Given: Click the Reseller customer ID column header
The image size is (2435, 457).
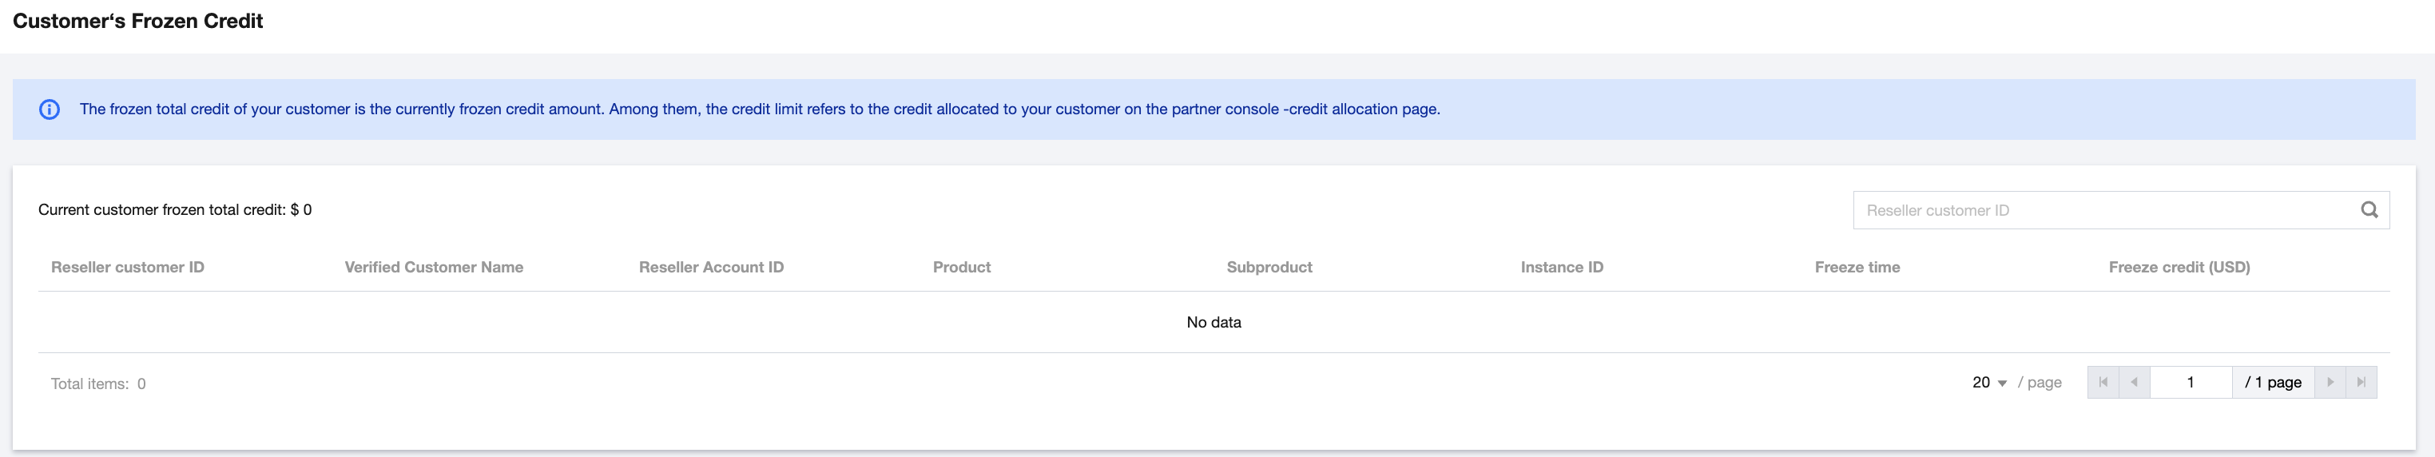Looking at the screenshot, I should point(128,267).
